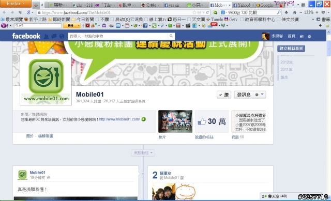This screenshot has height=201, width=331.
Task: Switch to the 'yes sir' Facebook tab
Action: pyautogui.click(x=174, y=5)
